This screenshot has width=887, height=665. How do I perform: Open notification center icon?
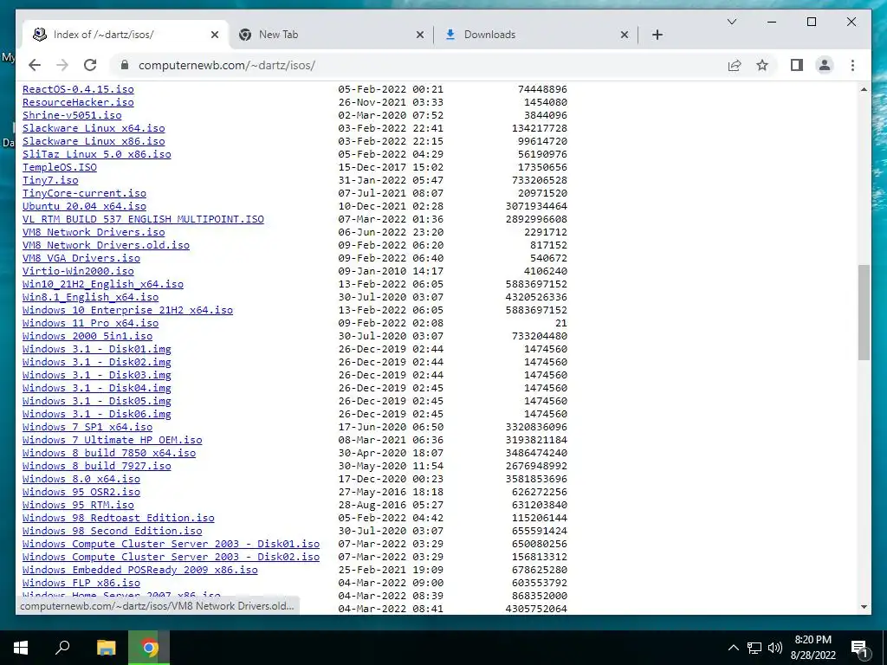(x=859, y=648)
